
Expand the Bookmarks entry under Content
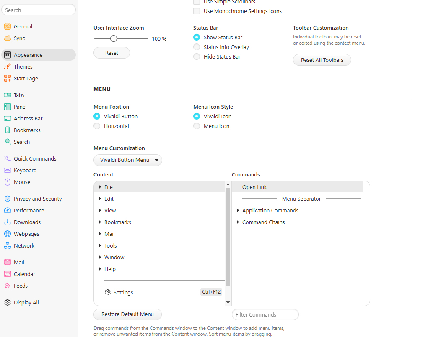117,222
